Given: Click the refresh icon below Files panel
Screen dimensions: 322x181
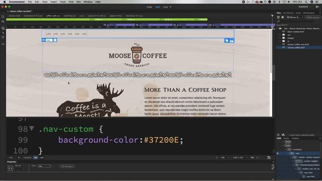Looking at the screenshot, I should tap(278, 135).
